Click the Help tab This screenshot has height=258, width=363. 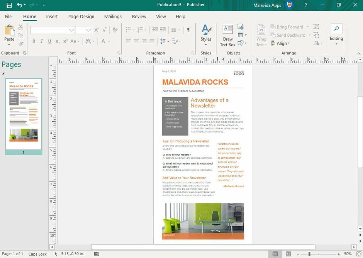(x=180, y=17)
